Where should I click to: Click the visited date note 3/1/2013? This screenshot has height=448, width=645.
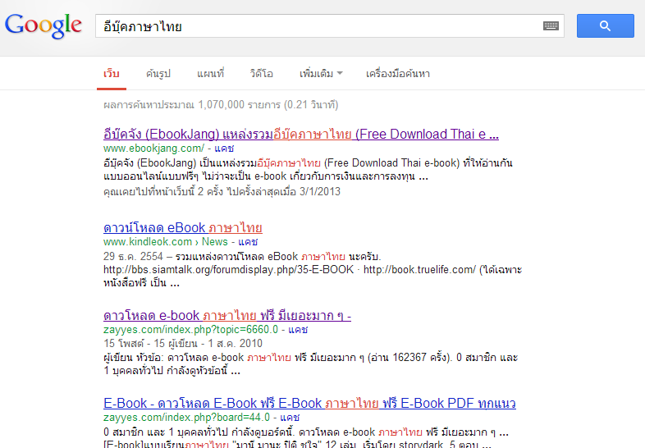point(222,191)
